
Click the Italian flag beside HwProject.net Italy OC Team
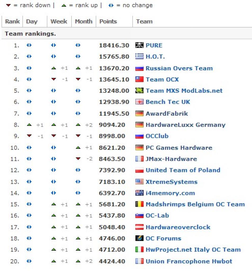[139, 249]
